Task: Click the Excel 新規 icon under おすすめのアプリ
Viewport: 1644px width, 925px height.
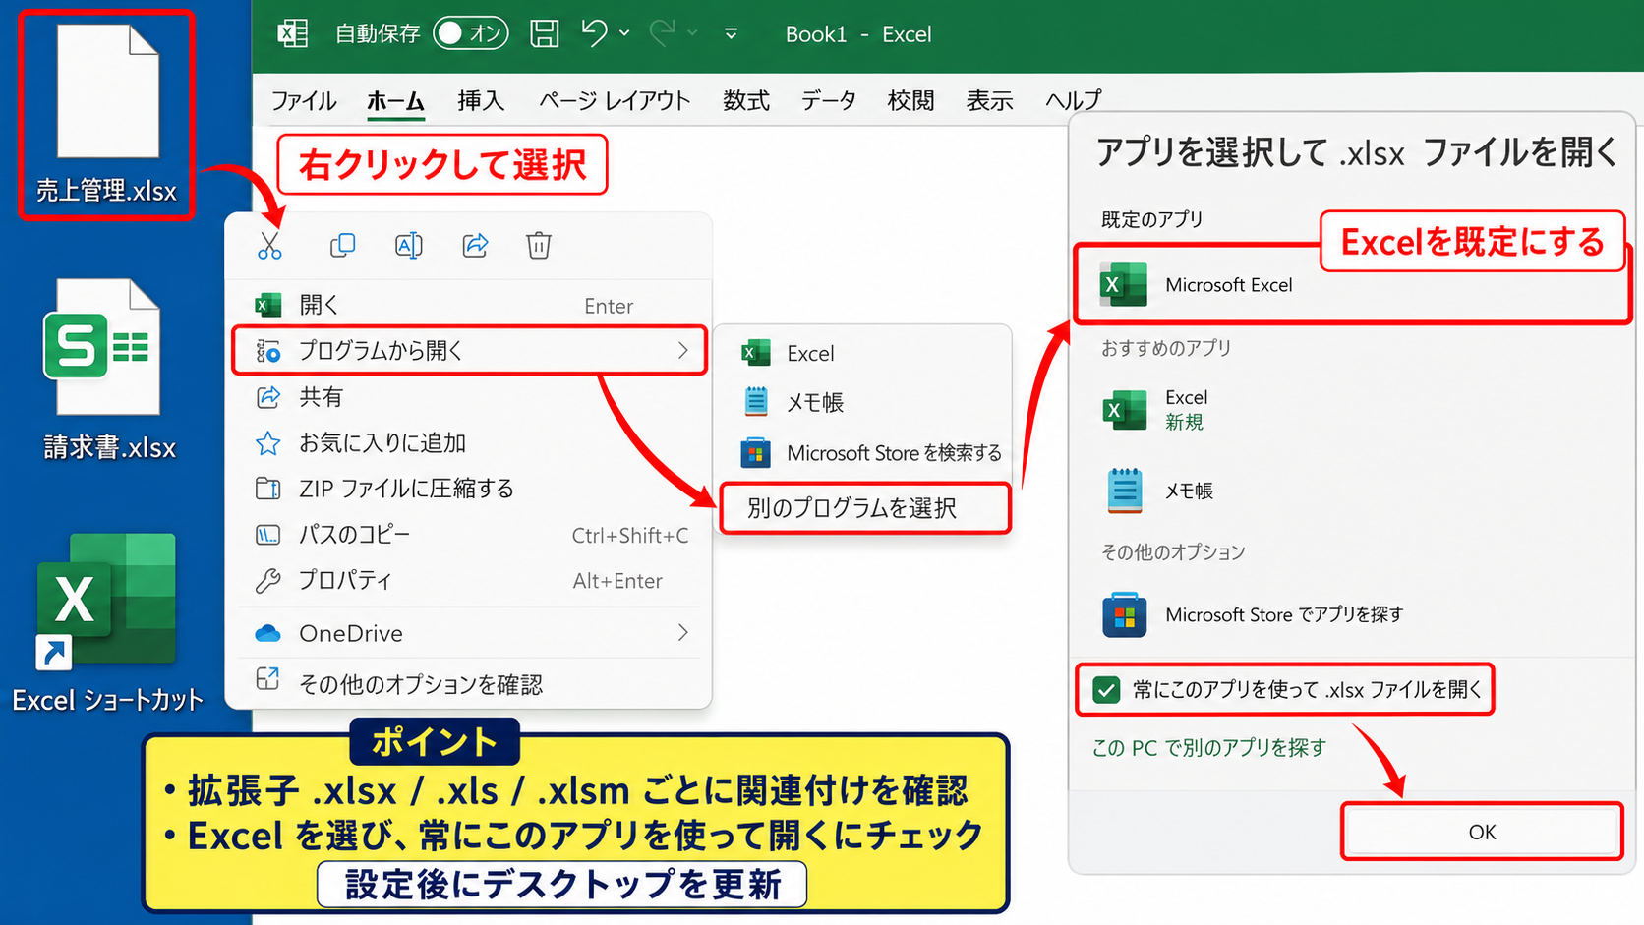Action: tap(1124, 410)
